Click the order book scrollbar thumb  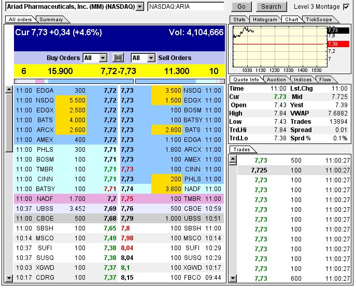tap(9, 123)
